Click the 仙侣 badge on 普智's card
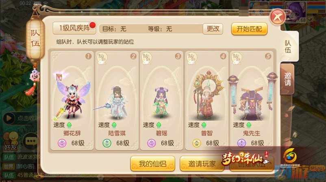Viewport: 326px width, 182px height. click(x=192, y=58)
